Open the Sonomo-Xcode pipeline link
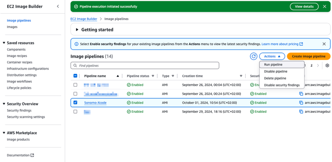Screen dimensions: 332x162 95,103
